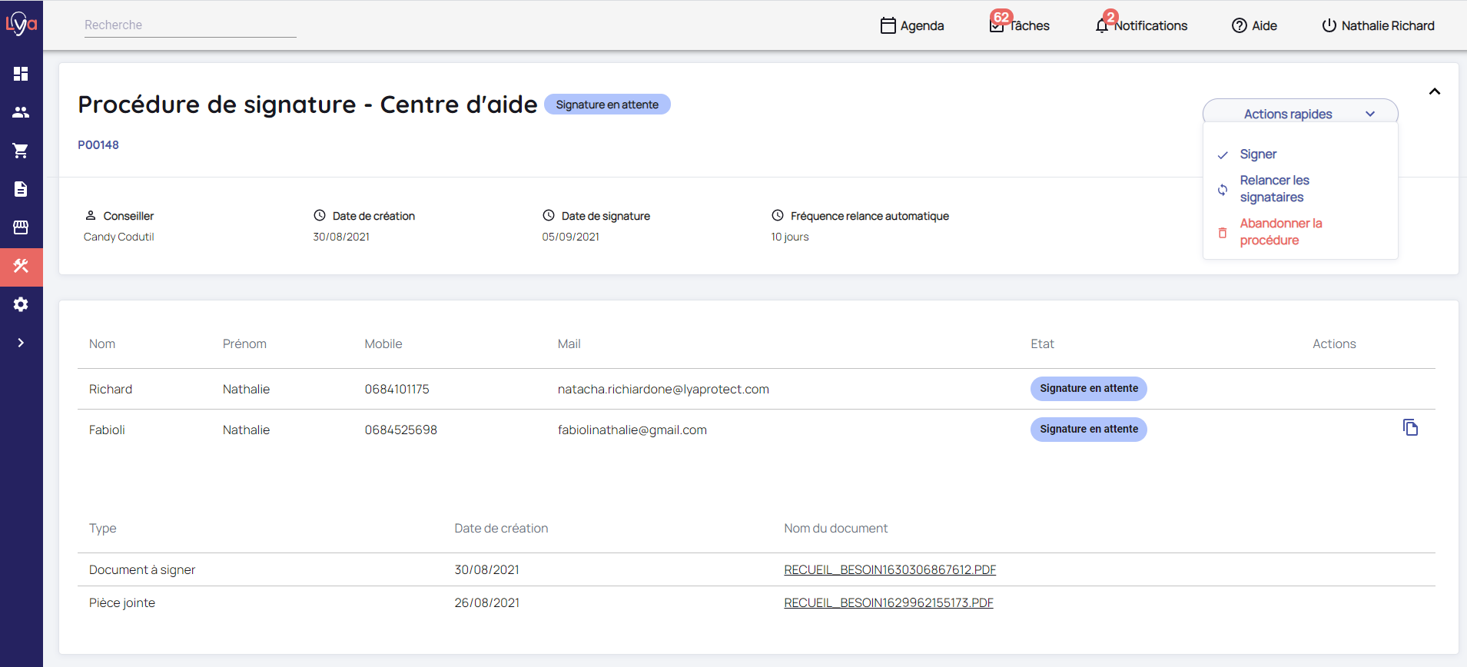Collapse the procedure header panel
The height and width of the screenshot is (667, 1467).
(1434, 91)
